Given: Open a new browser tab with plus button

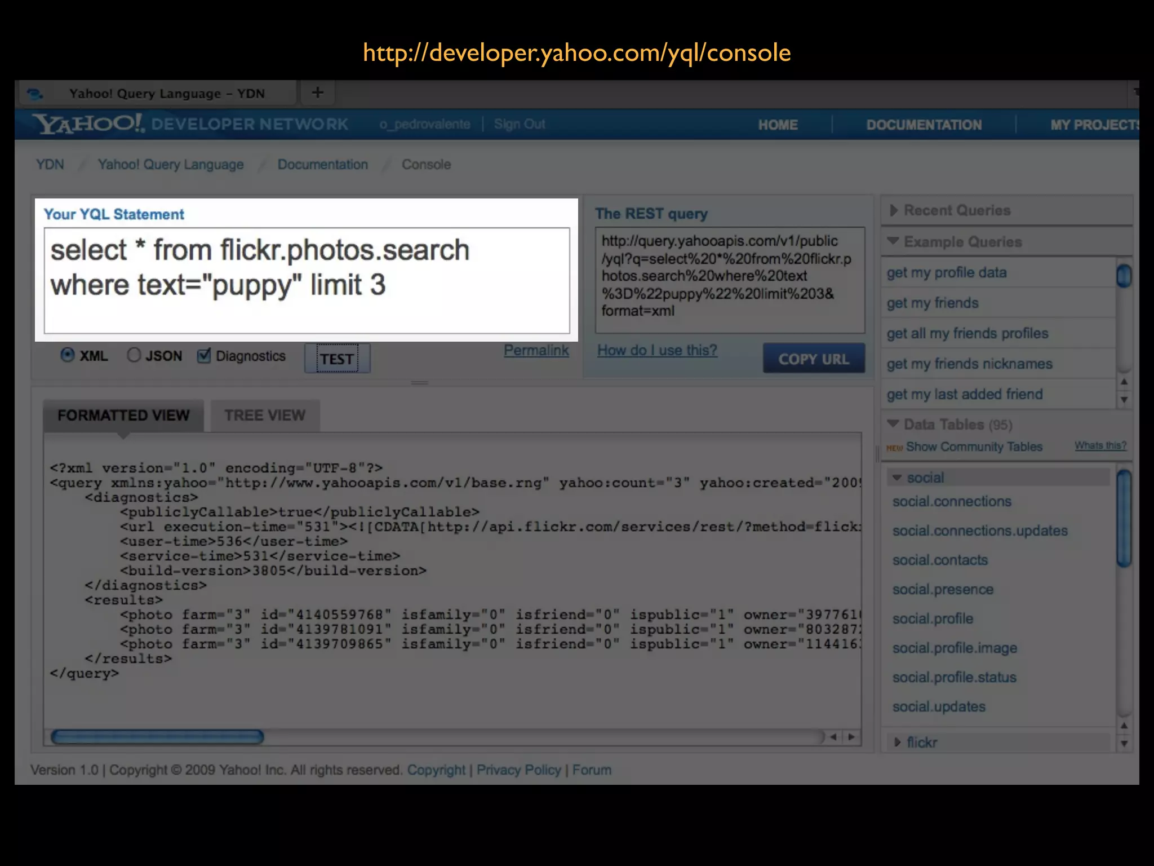Looking at the screenshot, I should coord(318,92).
